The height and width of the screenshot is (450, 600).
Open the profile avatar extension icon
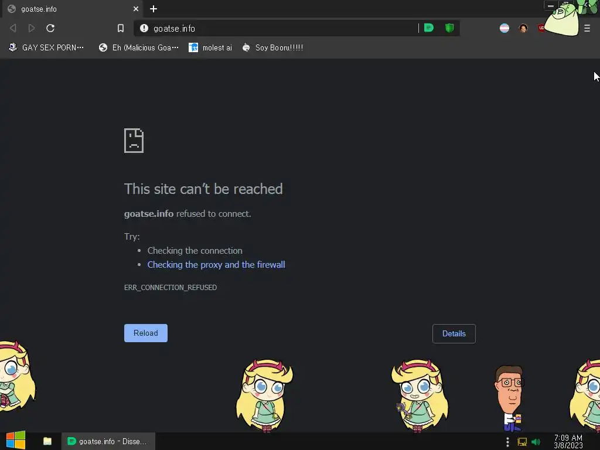pos(523,28)
